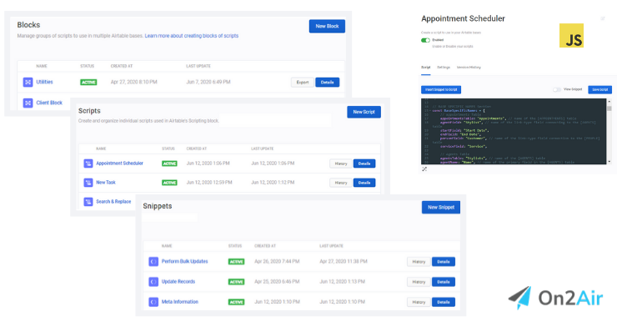Toggle the Enabled switch for the script
The width and height of the screenshot is (617, 327).
[x=425, y=40]
